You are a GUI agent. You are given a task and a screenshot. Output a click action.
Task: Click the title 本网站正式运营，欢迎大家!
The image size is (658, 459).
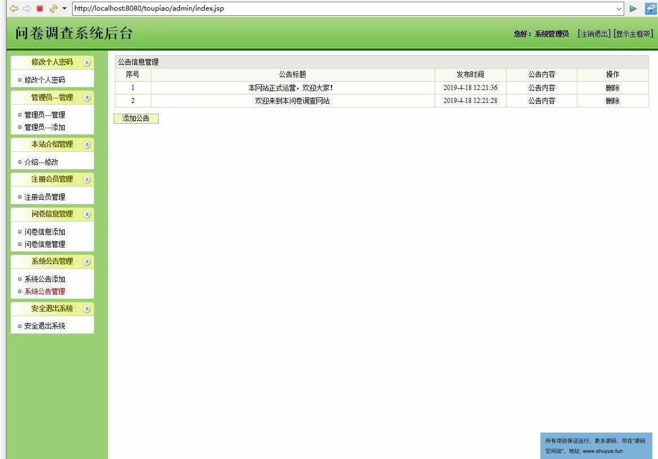(291, 88)
